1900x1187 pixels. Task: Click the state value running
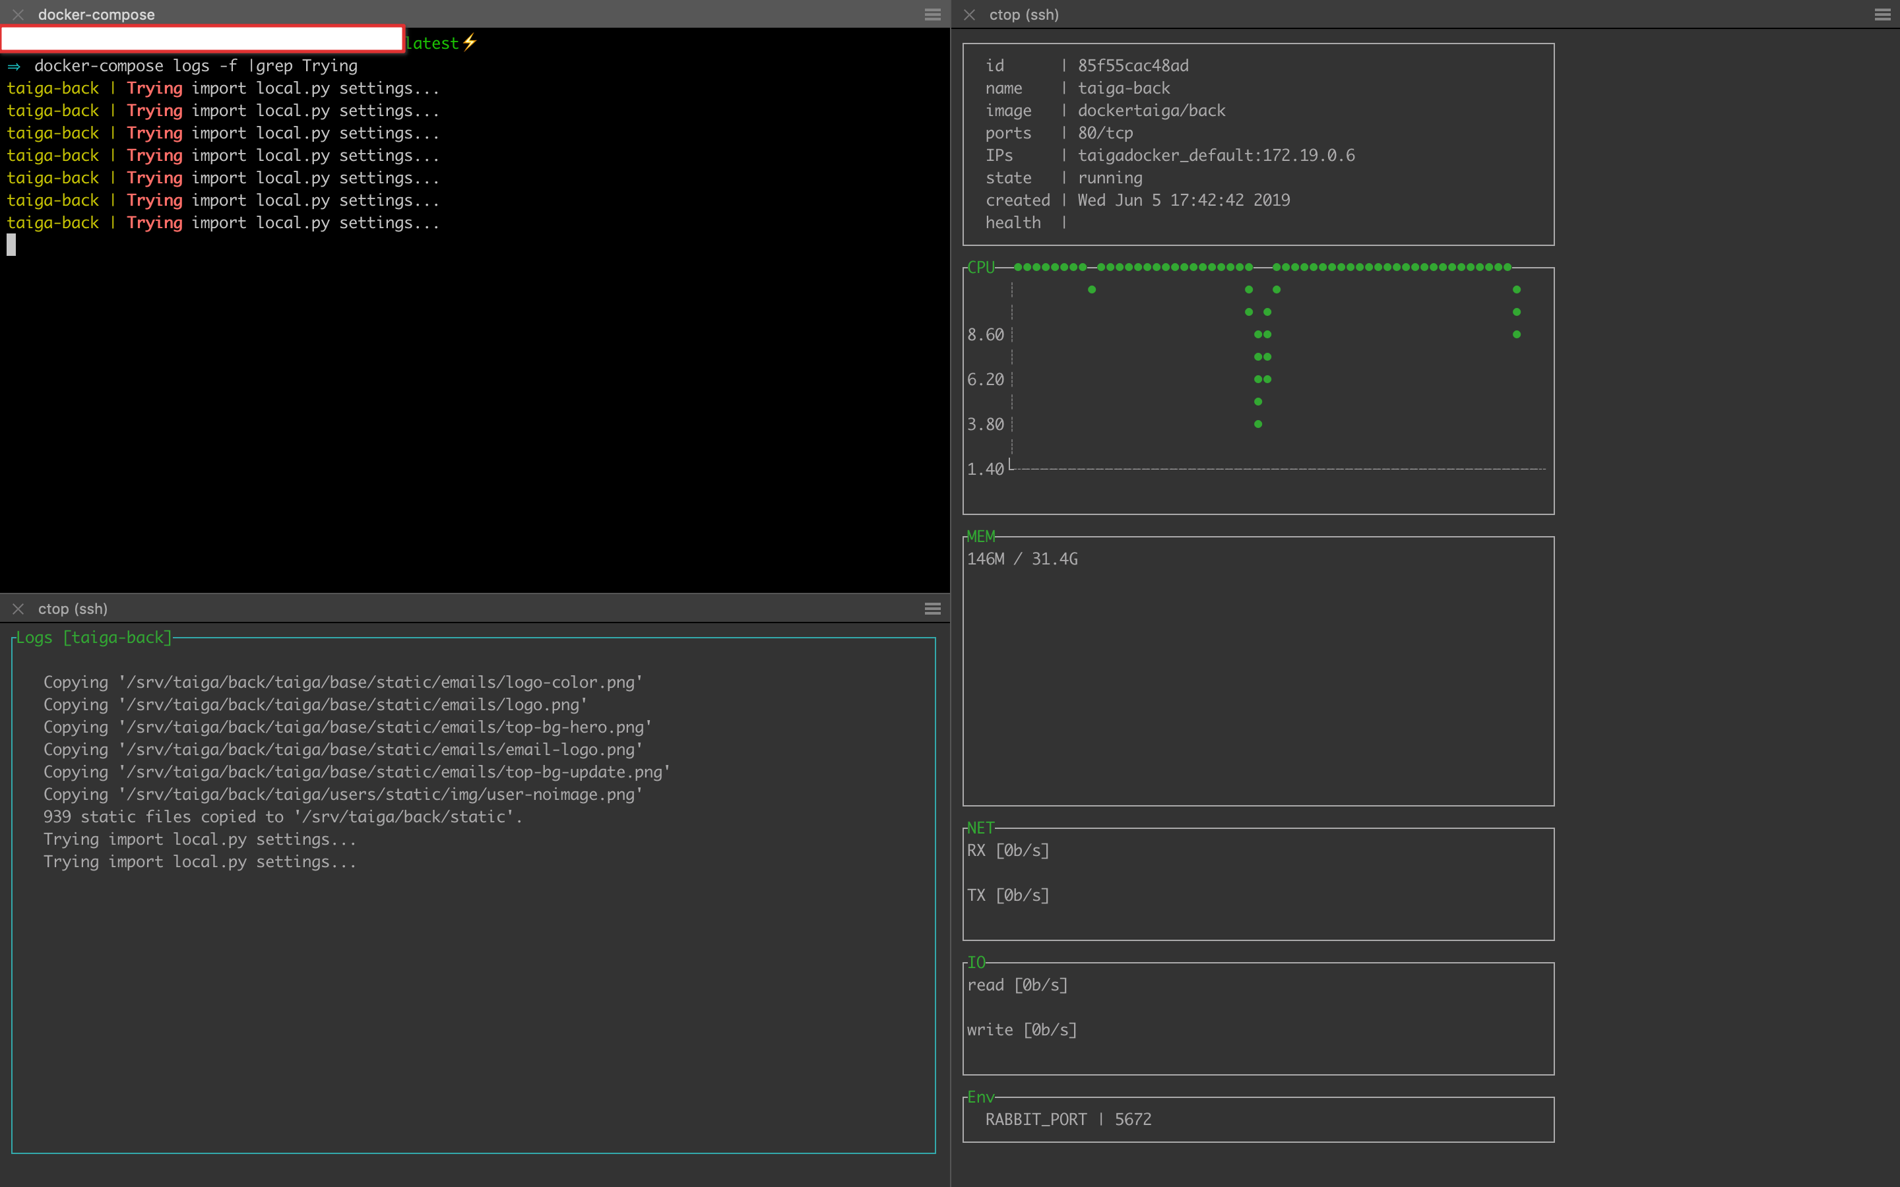pyautogui.click(x=1110, y=177)
